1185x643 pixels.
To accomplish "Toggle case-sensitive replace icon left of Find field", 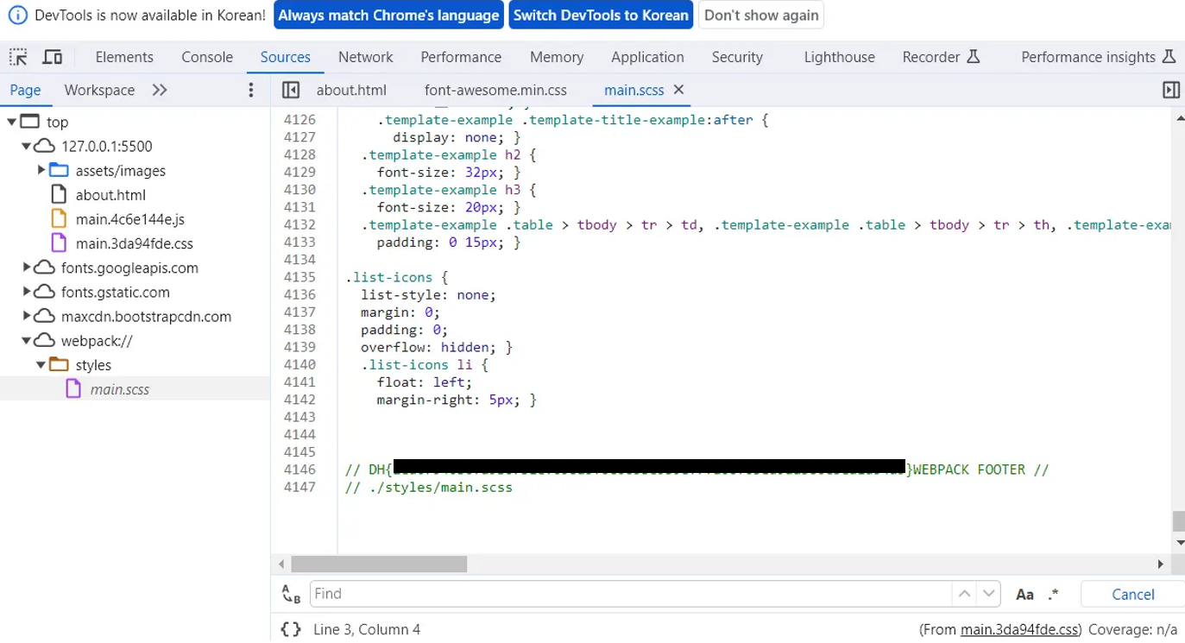I will (290, 594).
